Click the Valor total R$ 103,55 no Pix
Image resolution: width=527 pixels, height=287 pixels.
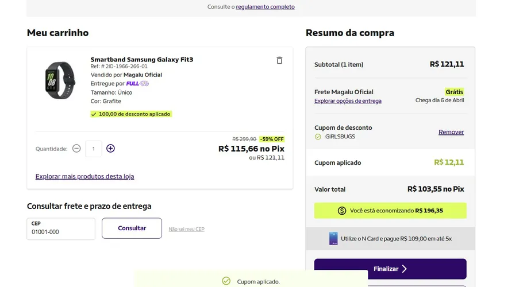click(436, 189)
